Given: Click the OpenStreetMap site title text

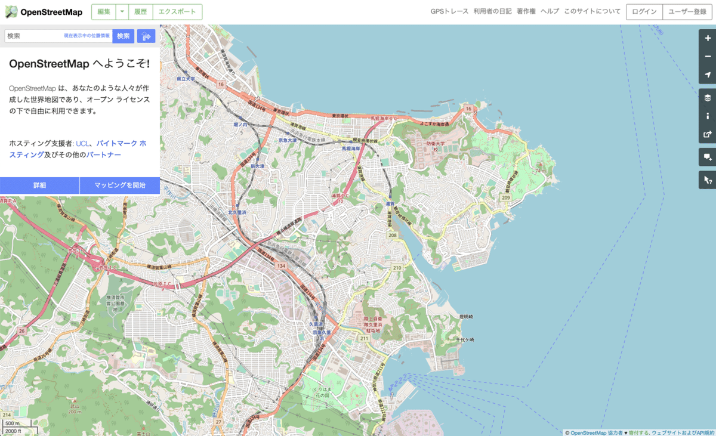Looking at the screenshot, I should pos(51,12).
